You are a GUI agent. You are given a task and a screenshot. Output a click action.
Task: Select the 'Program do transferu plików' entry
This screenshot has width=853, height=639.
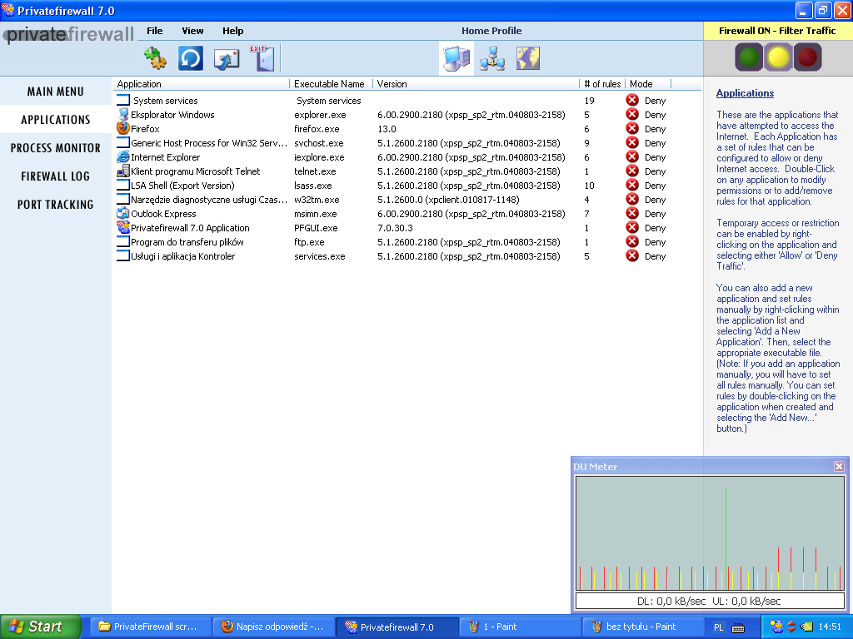pyautogui.click(x=187, y=242)
